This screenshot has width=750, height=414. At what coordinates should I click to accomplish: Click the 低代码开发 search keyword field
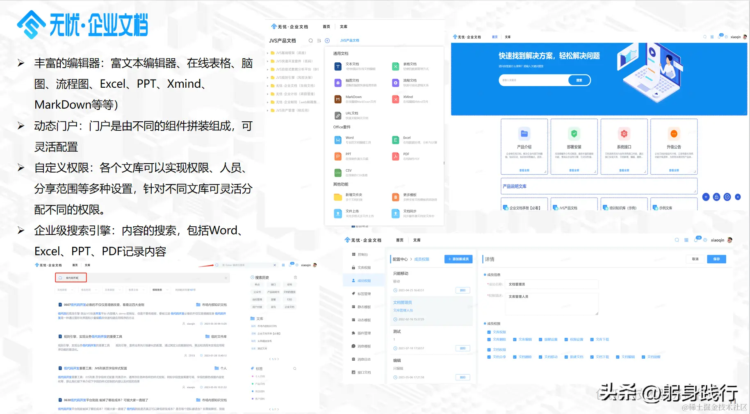[71, 278]
